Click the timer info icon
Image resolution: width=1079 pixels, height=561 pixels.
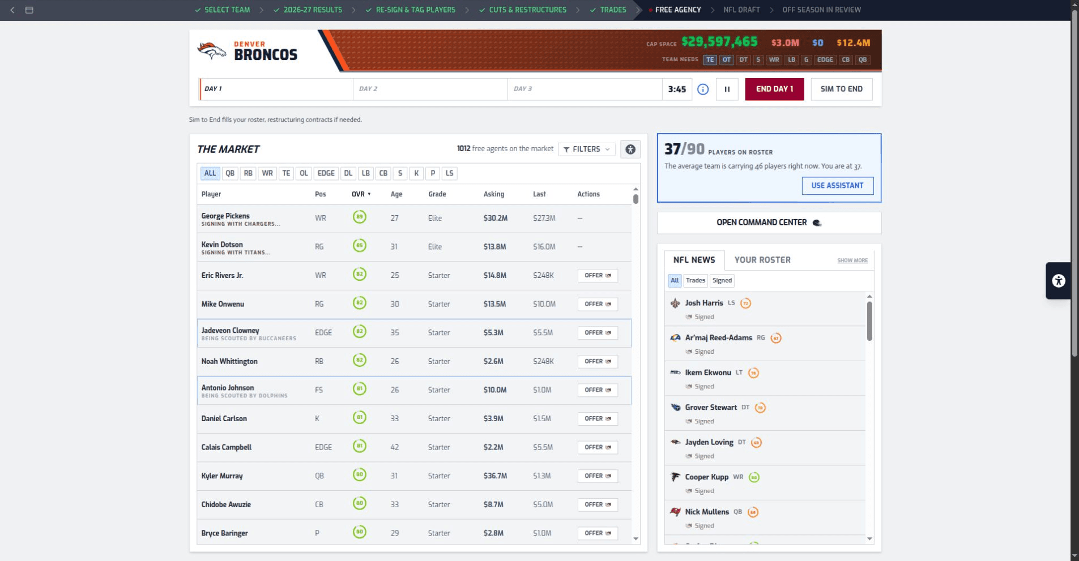[703, 89]
